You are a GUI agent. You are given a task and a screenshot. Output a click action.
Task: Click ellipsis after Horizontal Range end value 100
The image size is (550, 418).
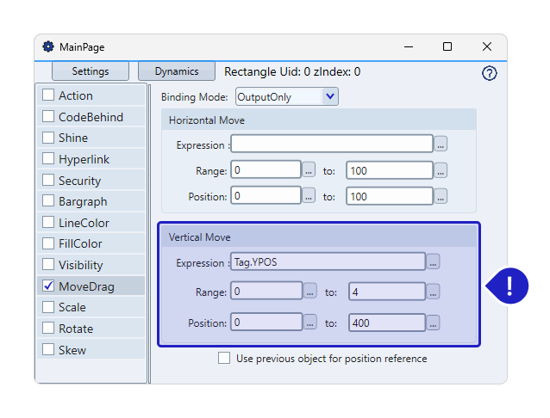click(441, 170)
